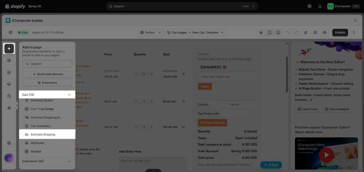Focus the Add to page Search field
Screen dimensions: 364x172
click(x=47, y=64)
